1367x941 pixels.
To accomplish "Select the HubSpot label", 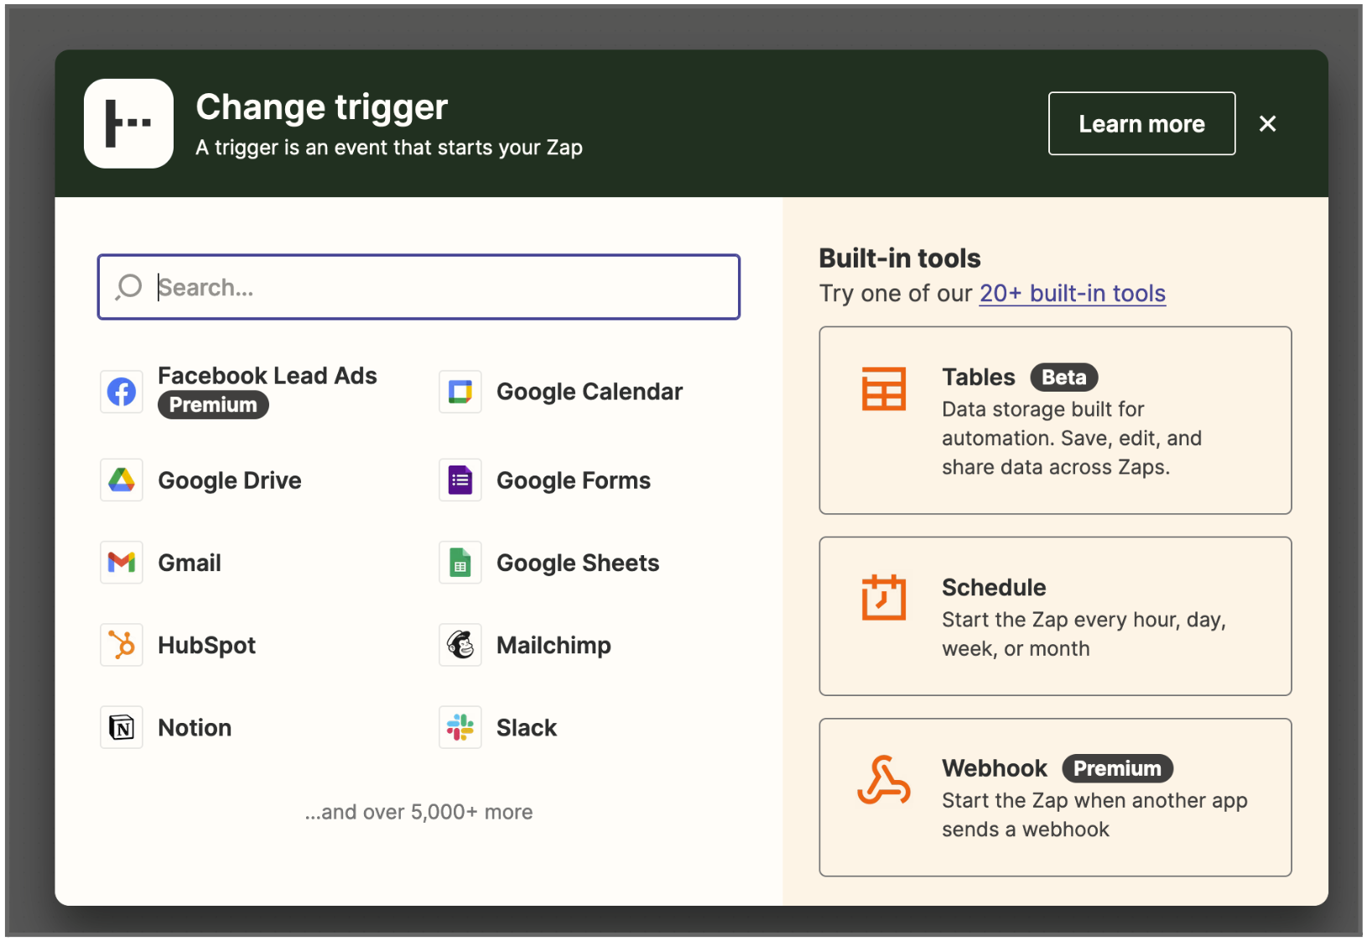I will coord(207,645).
